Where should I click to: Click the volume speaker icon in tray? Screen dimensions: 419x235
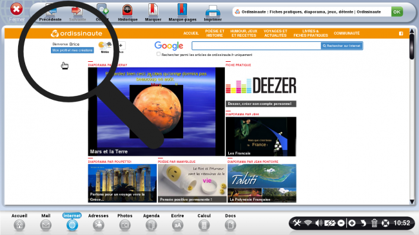(318, 223)
